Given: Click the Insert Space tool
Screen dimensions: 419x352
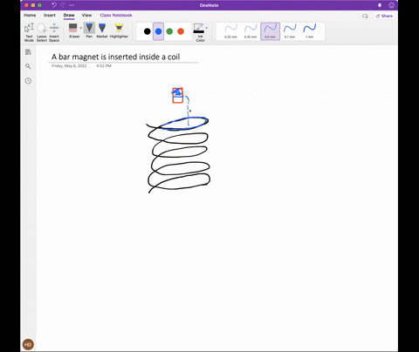Looking at the screenshot, I should [x=54, y=32].
